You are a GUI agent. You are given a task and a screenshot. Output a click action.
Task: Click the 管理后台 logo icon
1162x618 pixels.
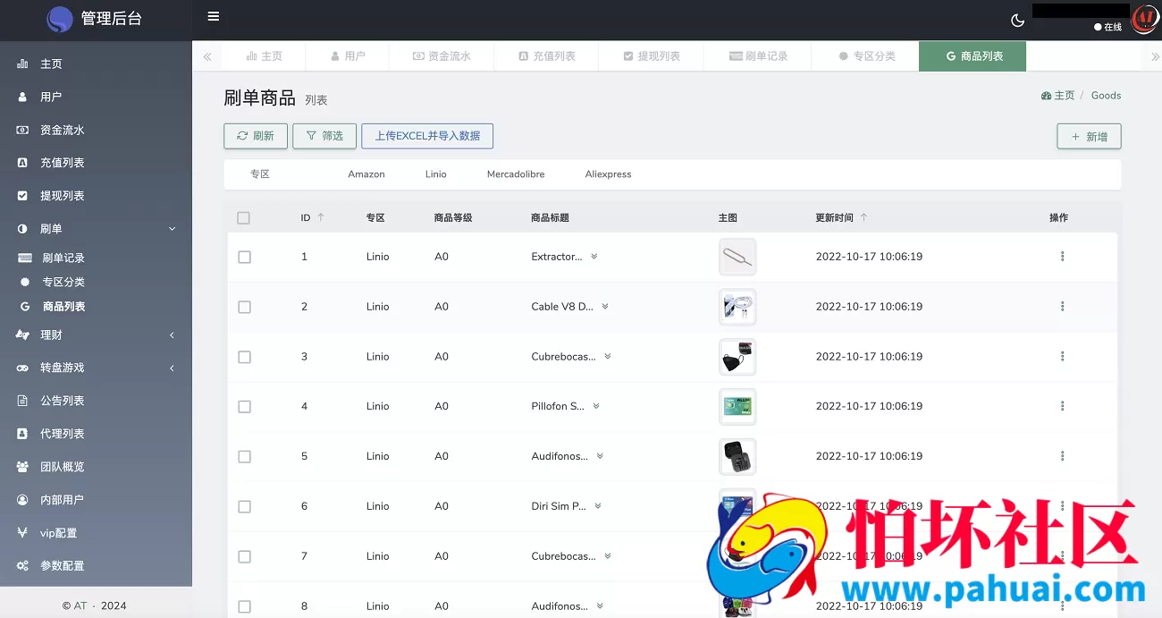click(60, 19)
